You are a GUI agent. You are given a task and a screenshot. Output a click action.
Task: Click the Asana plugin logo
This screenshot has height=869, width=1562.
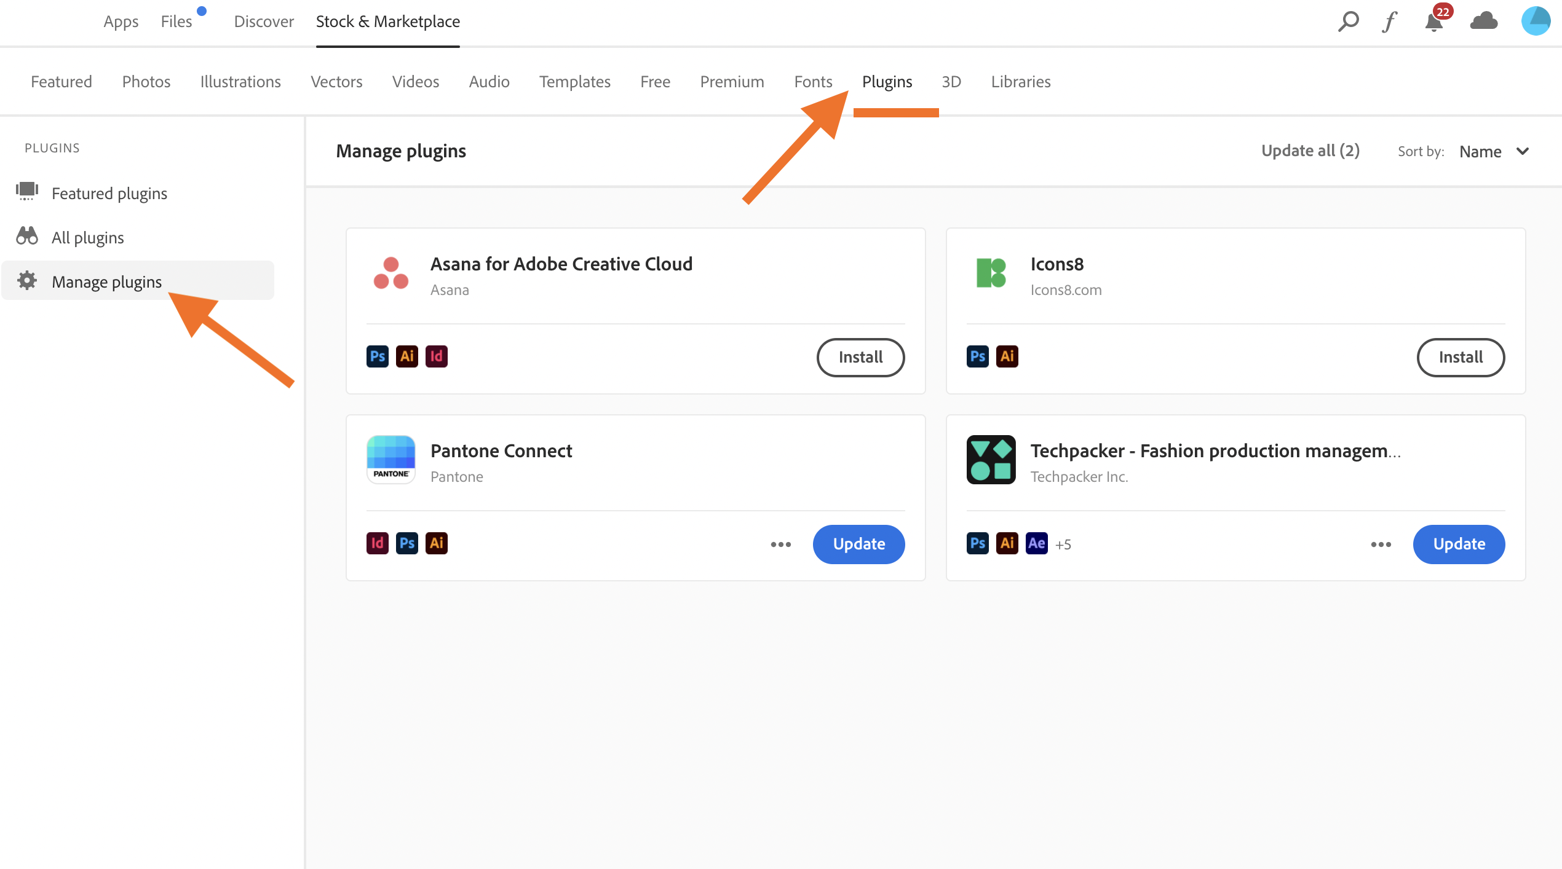tap(391, 273)
